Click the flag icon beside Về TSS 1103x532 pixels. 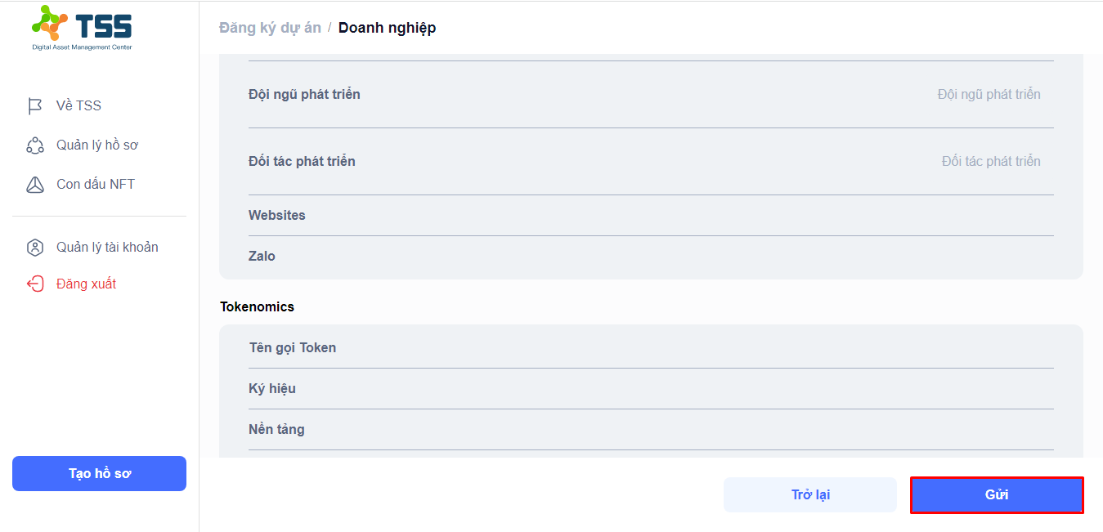pos(34,106)
